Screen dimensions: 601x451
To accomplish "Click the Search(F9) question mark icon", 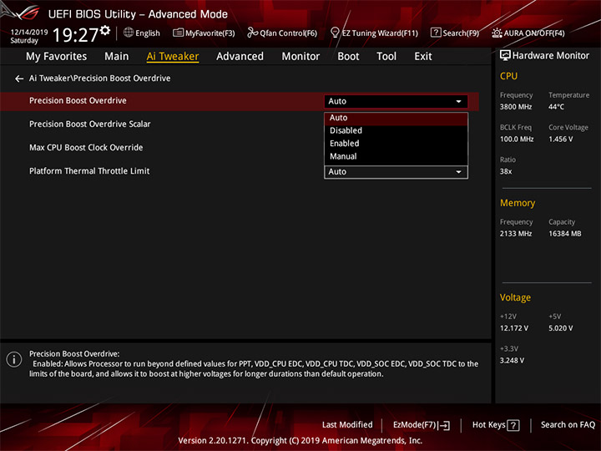I will [x=436, y=33].
